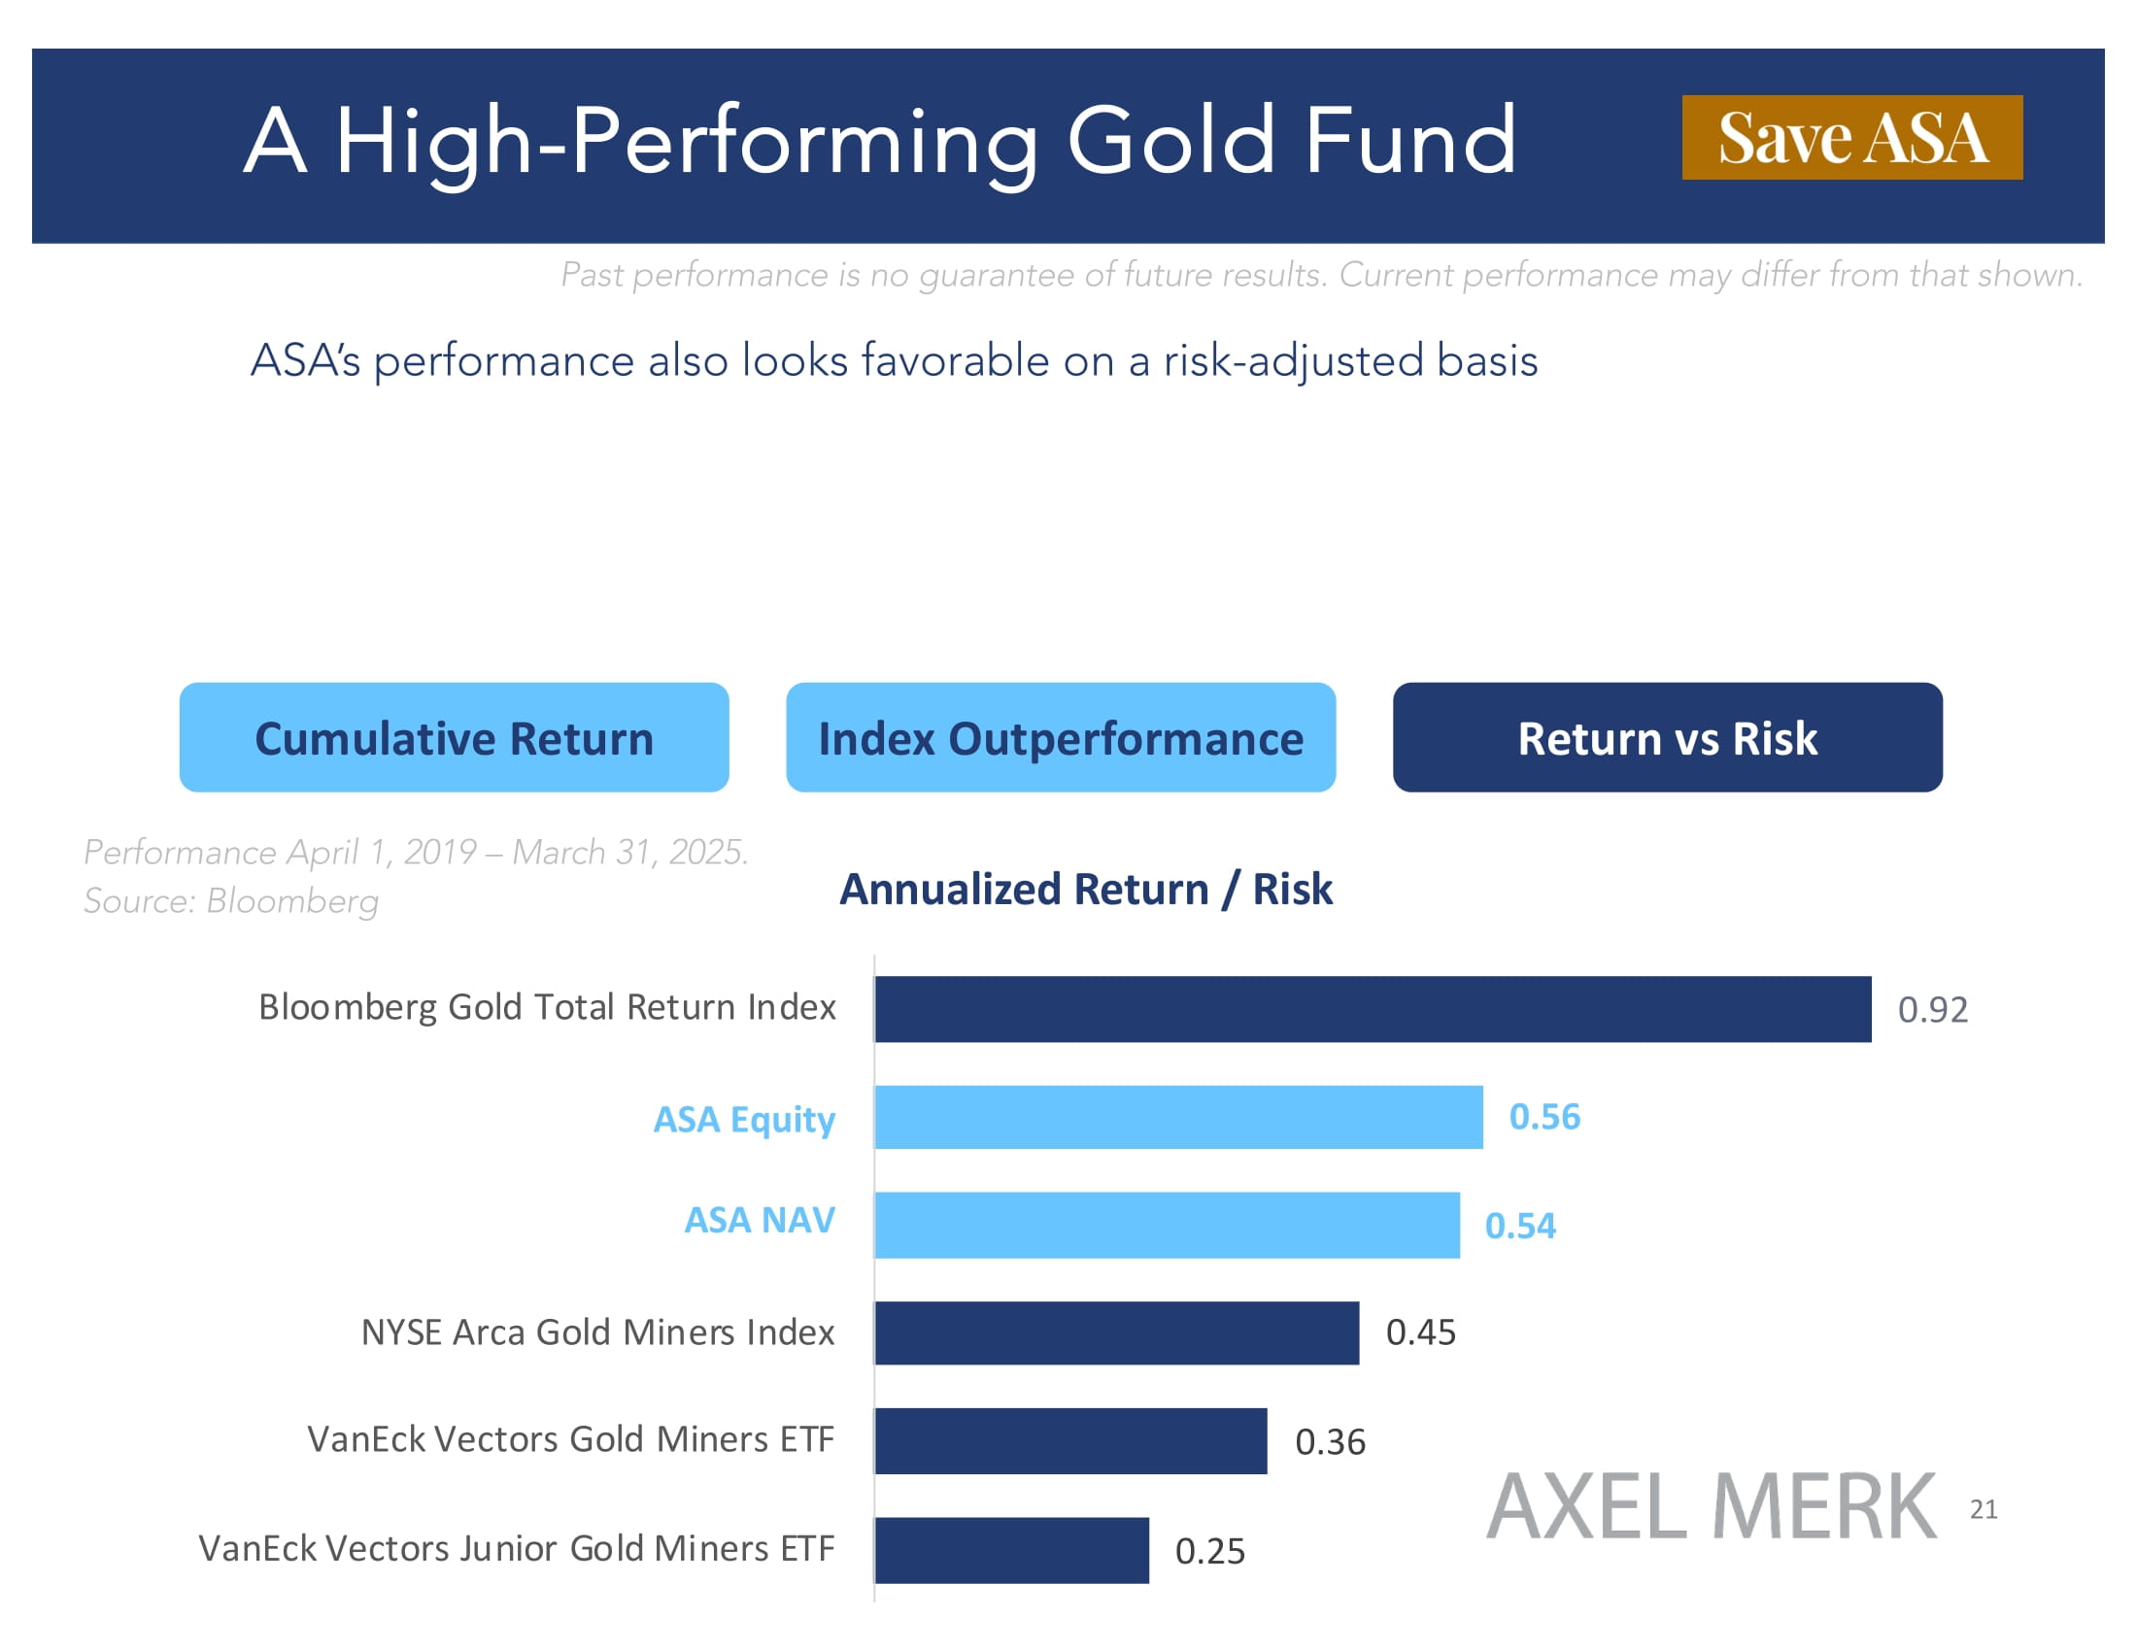The width and height of the screenshot is (2137, 1651).
Task: Click the ASA NAV axis label
Action: 760,1220
